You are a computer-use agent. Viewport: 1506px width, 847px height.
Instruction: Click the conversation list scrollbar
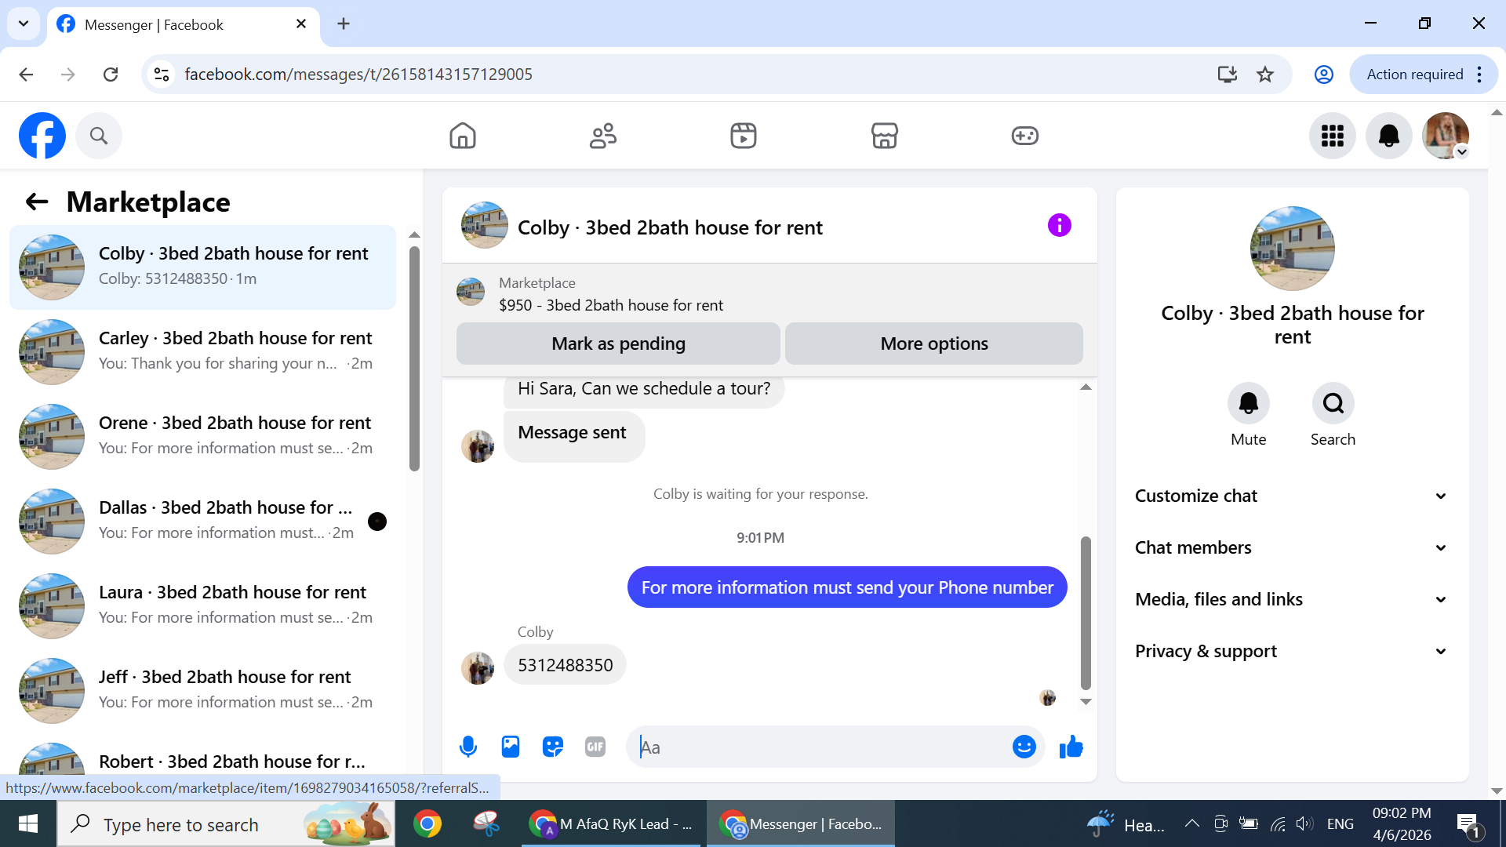pos(415,359)
